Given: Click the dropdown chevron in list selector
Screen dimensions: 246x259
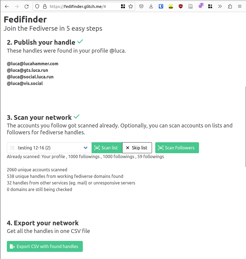Looking at the screenshot, I should pyautogui.click(x=86, y=148).
